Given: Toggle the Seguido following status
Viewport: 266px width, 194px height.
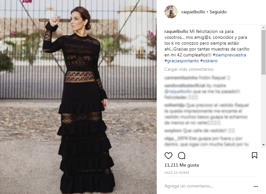Looking at the screenshot, I should (x=218, y=12).
